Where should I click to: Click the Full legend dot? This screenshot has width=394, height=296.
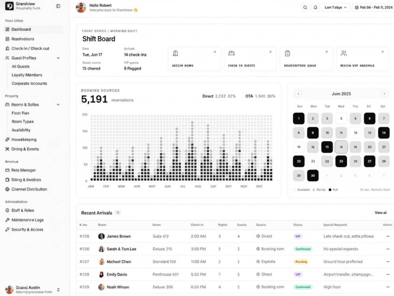click(330, 190)
